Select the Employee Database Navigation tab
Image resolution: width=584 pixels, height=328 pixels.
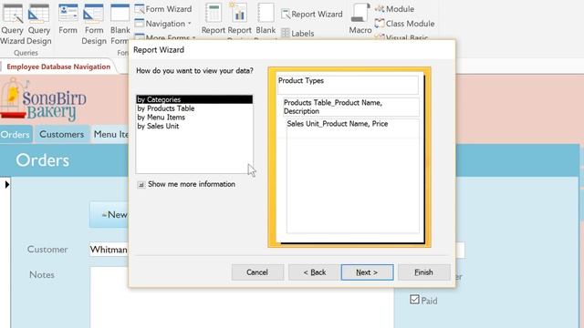58,67
